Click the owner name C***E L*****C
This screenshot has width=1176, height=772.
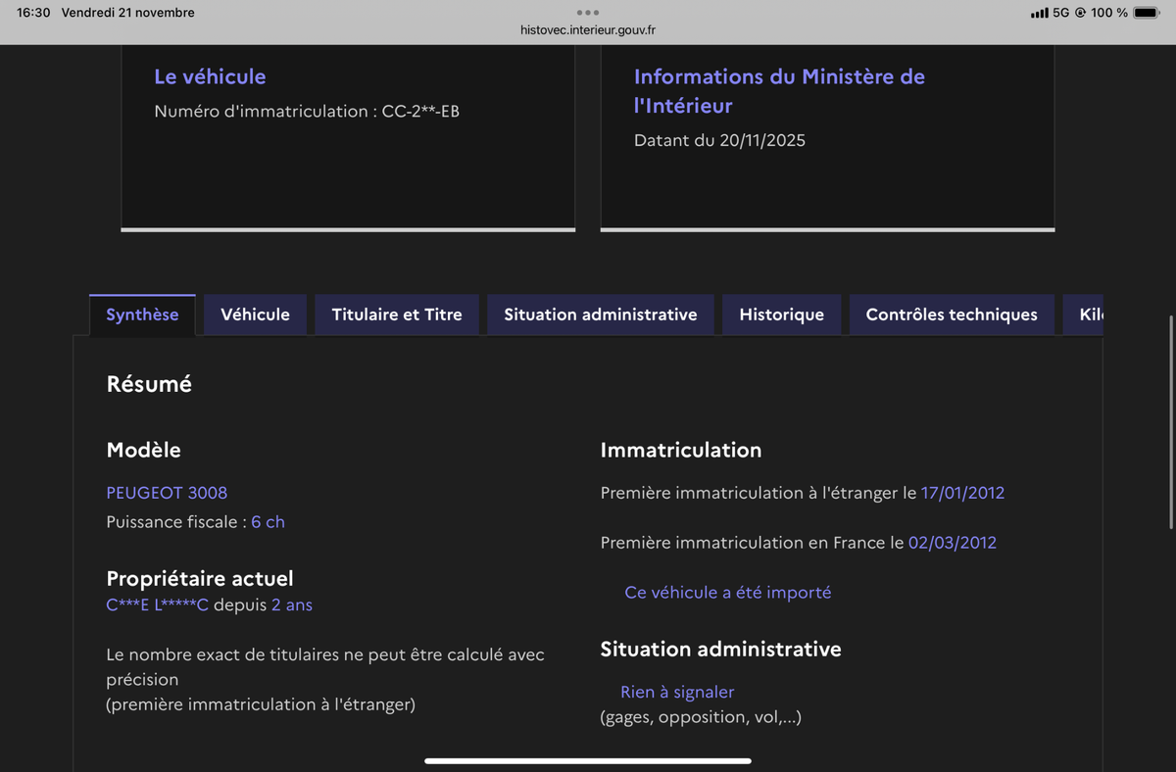157,605
